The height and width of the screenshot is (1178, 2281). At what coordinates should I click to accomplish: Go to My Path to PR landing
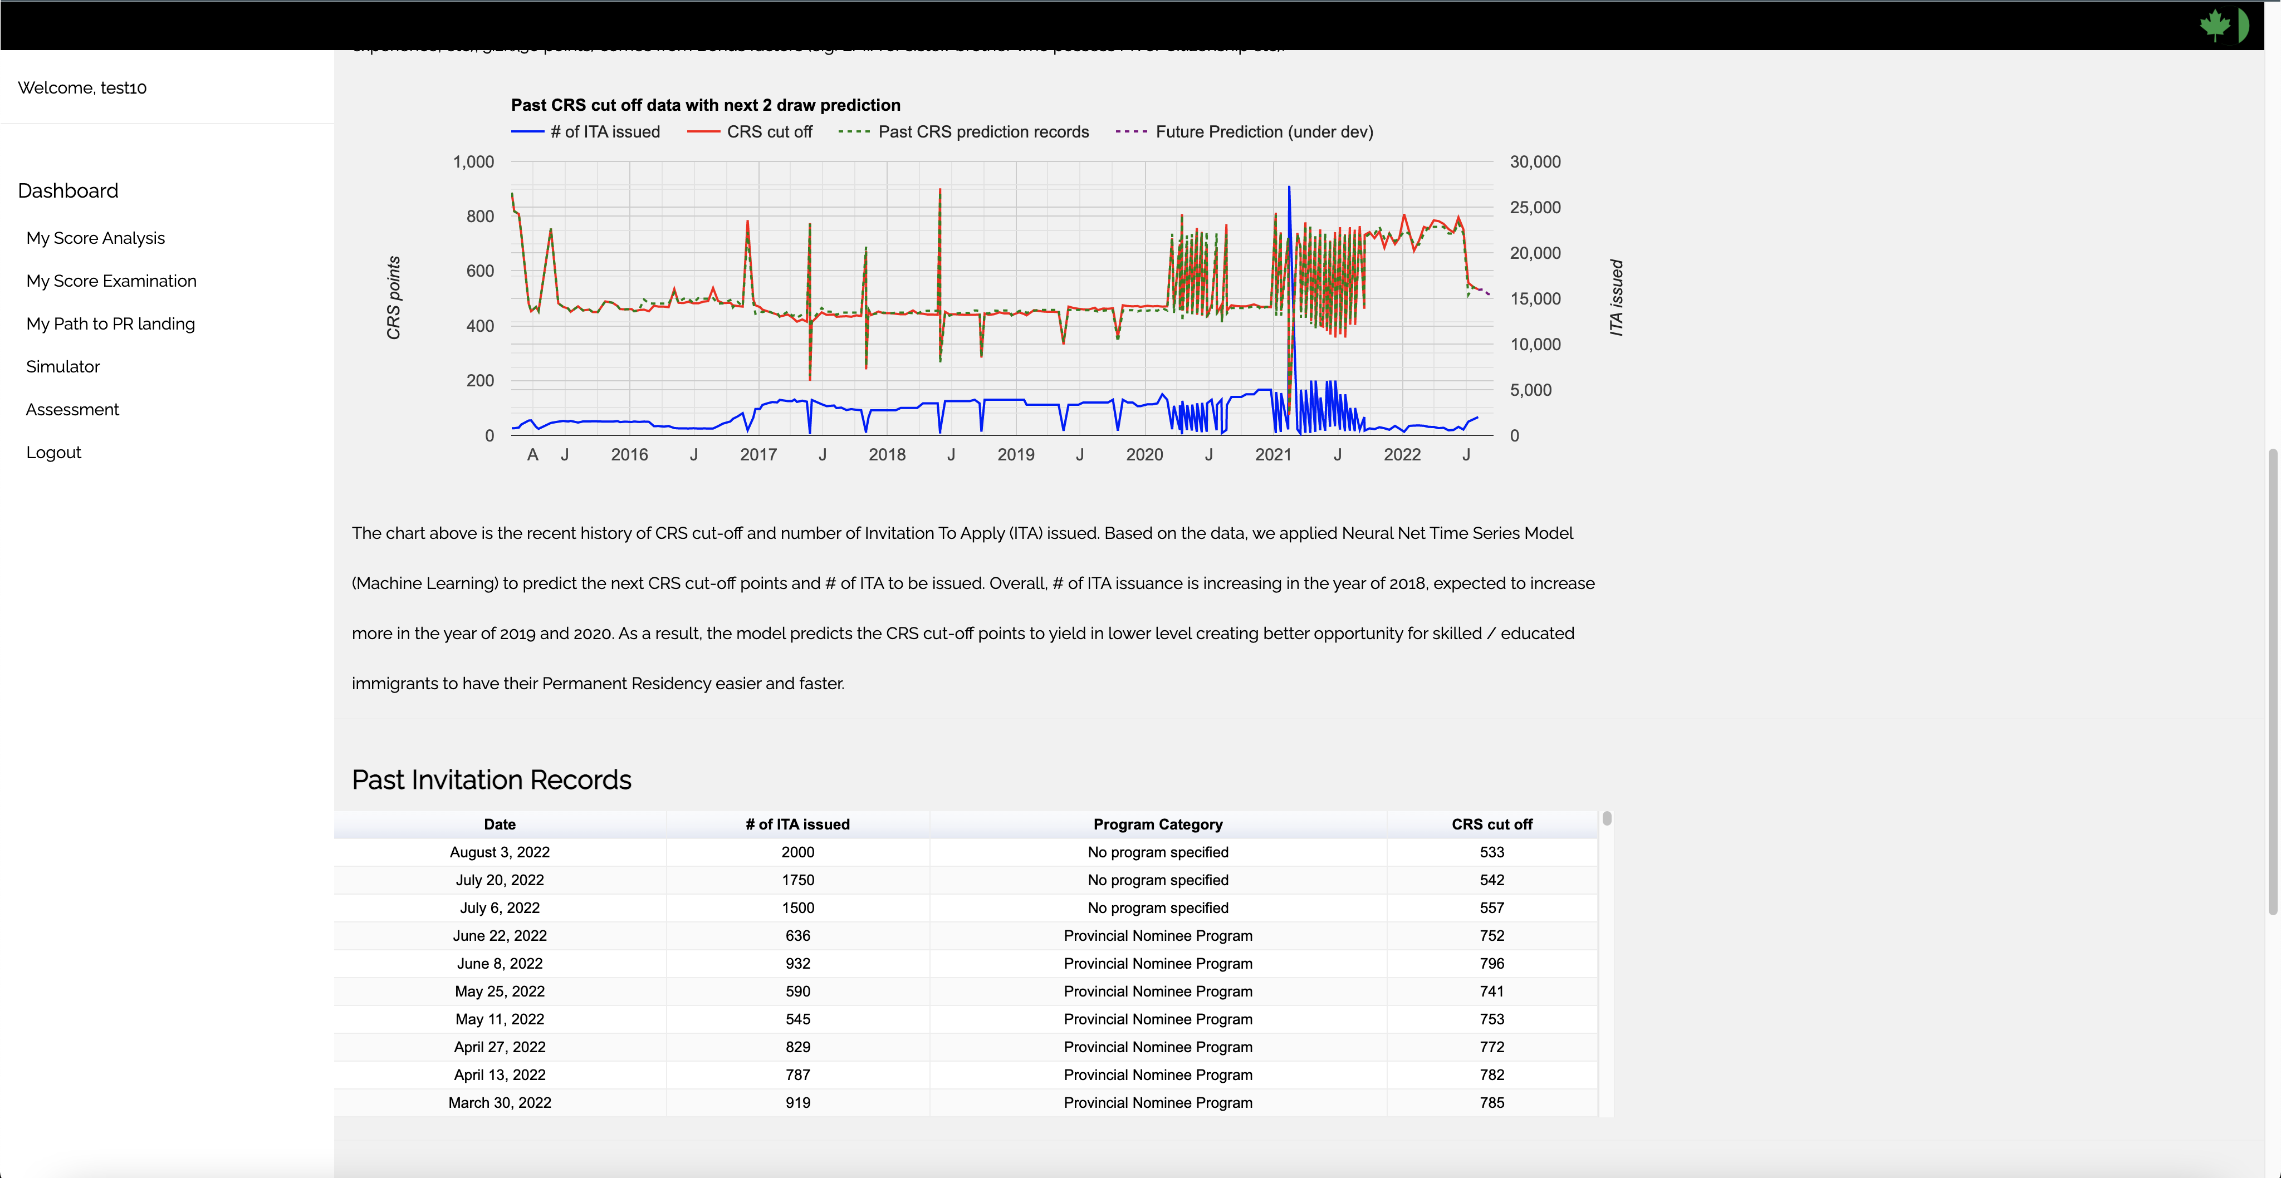tap(111, 324)
